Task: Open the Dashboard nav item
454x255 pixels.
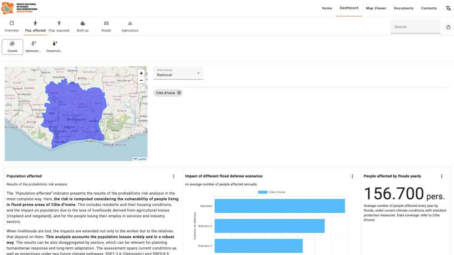Action: click(x=349, y=8)
